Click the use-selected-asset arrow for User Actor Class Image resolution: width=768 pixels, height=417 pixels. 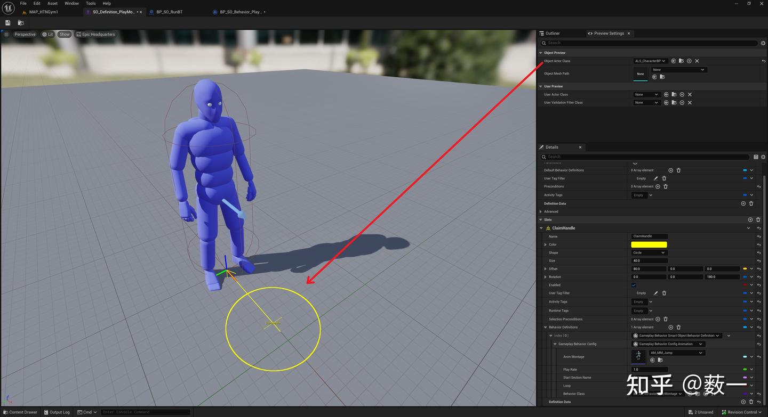click(666, 94)
